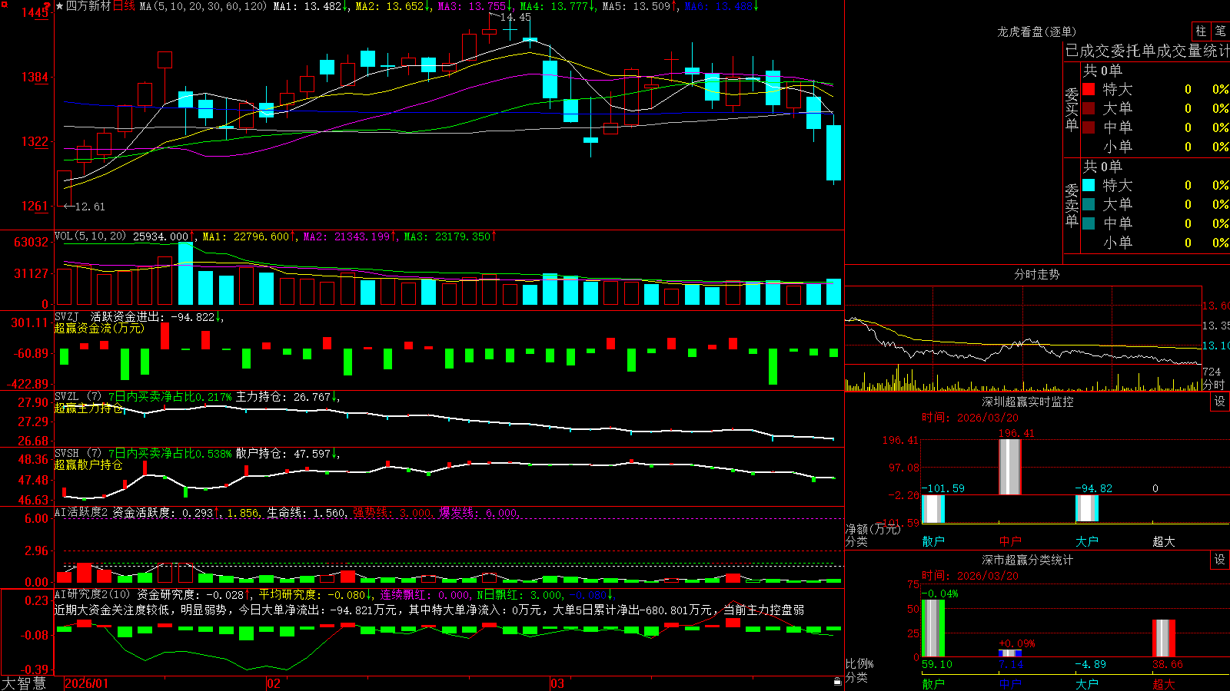Open 设 settings for 深圳超赢实时监控
Image resolution: width=1230 pixels, height=691 pixels.
pos(1220,402)
